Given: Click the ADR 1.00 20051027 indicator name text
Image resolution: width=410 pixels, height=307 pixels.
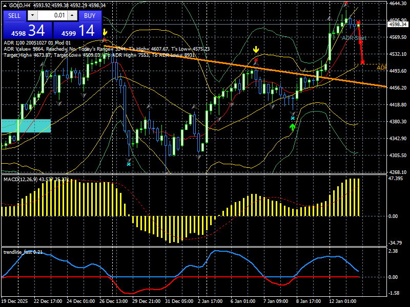Looking at the screenshot, I should pyautogui.click(x=37, y=43).
